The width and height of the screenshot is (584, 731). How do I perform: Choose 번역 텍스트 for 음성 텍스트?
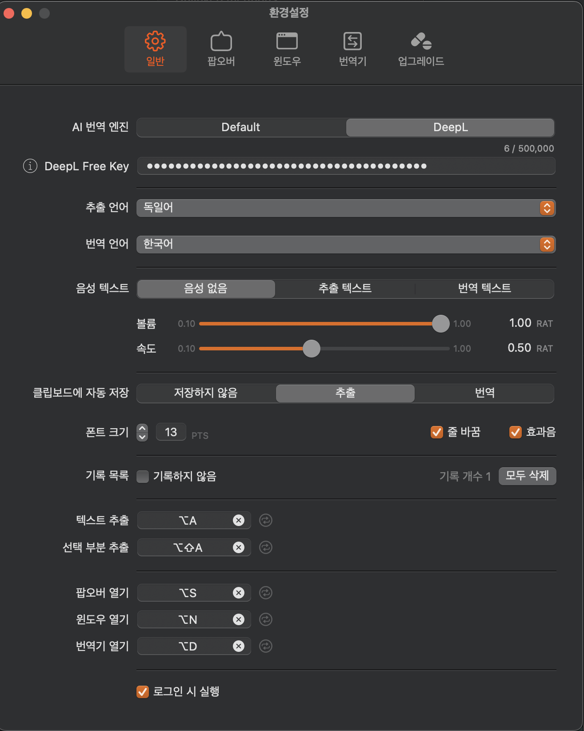click(484, 289)
